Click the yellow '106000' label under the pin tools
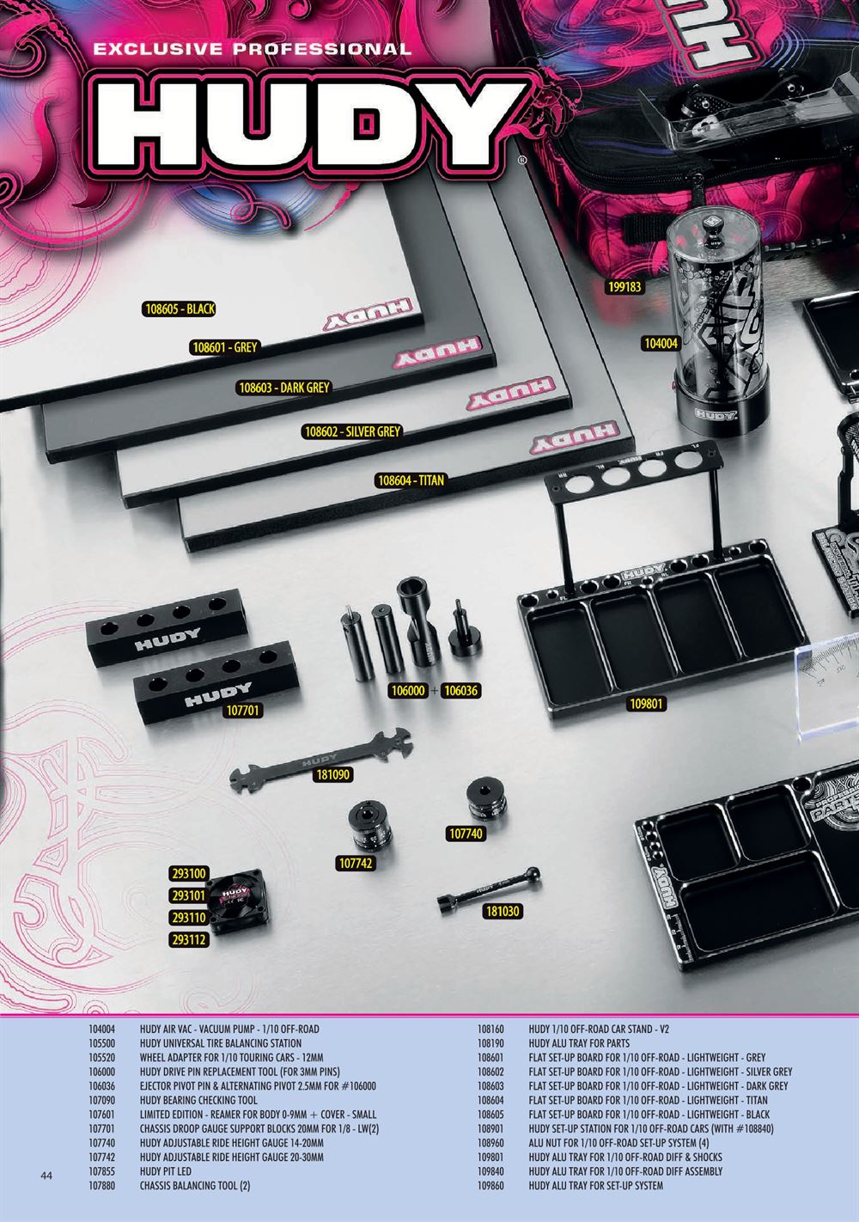The width and height of the screenshot is (859, 1222). tap(409, 690)
